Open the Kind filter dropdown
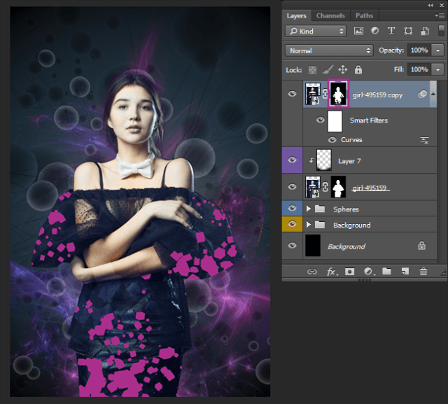The height and width of the screenshot is (404, 448). click(x=316, y=31)
